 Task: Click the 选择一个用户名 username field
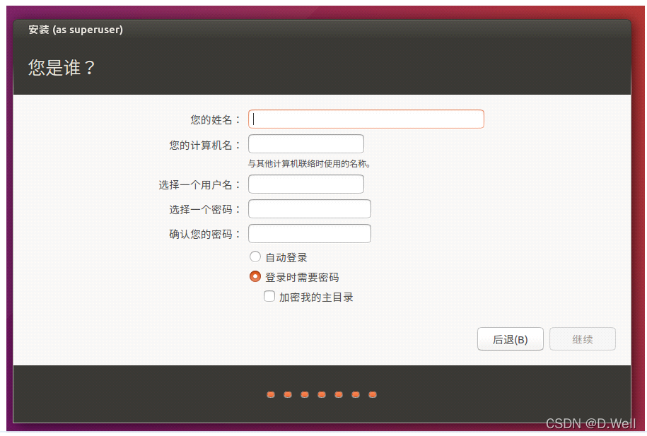point(305,184)
